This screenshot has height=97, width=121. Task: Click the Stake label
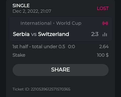click(19, 55)
